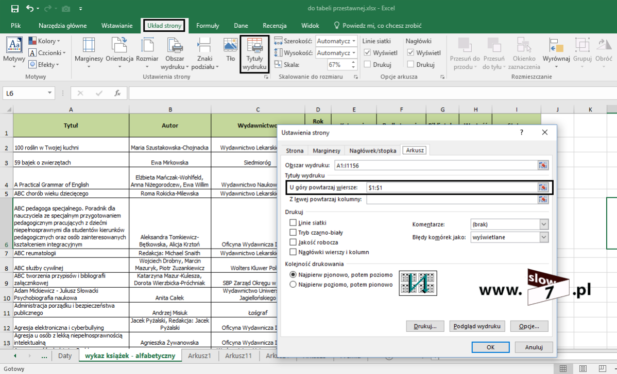Click the insert function fx icon
This screenshot has width=617, height=374.
click(117, 93)
